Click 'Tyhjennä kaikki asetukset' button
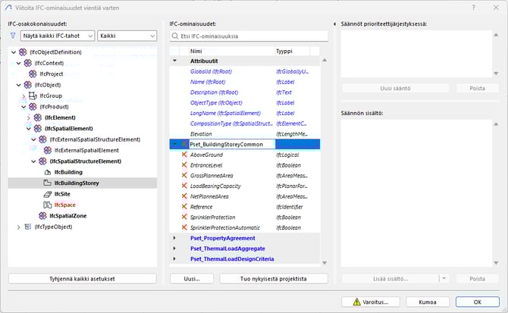This screenshot has height=313, width=508. (x=83, y=279)
